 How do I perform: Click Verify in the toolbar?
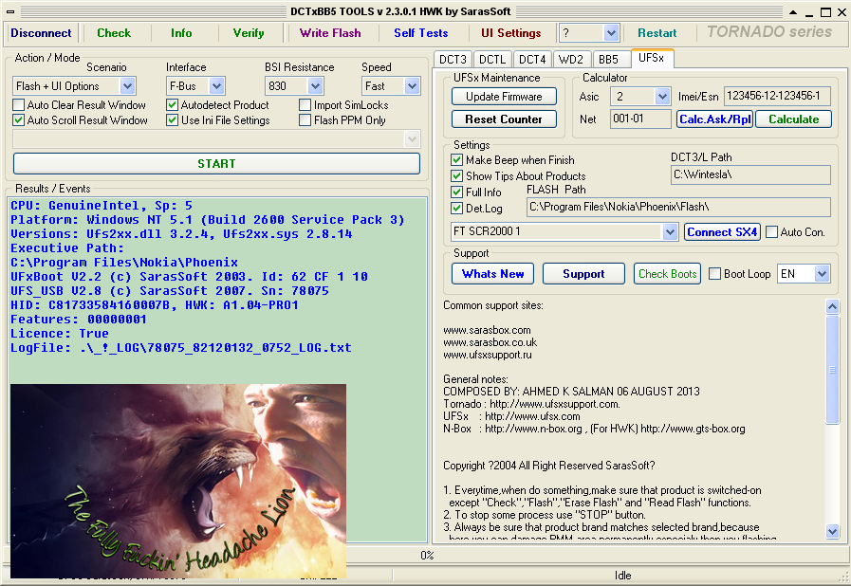point(249,33)
